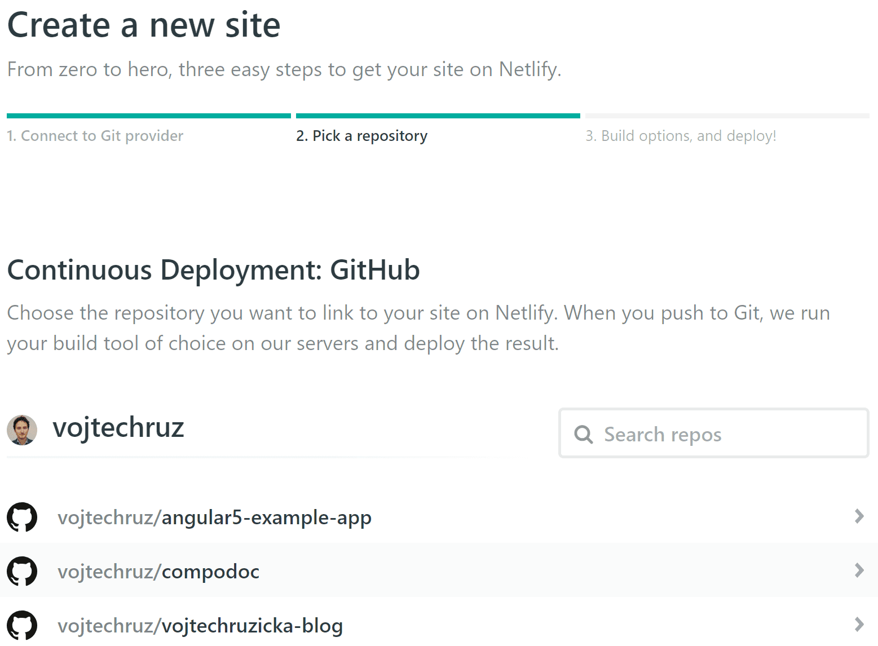Click the second step's green progress bar
Screen dimensions: 878x646
pos(438,116)
